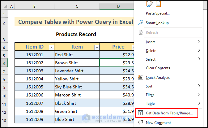
Task: Click the price cell for Red Shirt
Action: coord(117,55)
